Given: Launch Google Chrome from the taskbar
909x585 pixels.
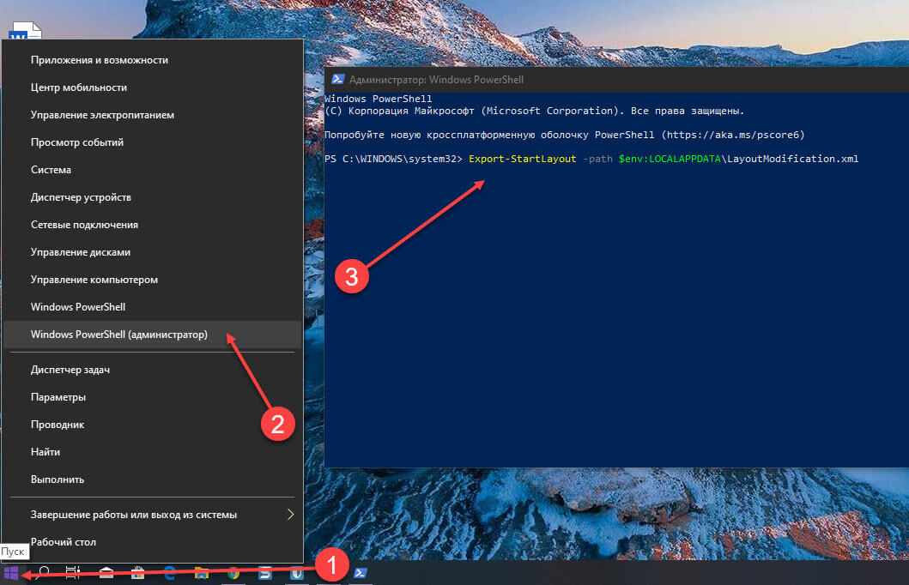Looking at the screenshot, I should pyautogui.click(x=233, y=573).
